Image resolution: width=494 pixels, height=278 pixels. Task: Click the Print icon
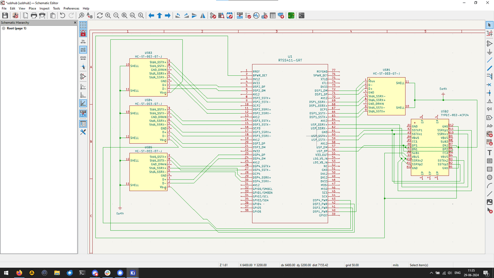coord(34,15)
